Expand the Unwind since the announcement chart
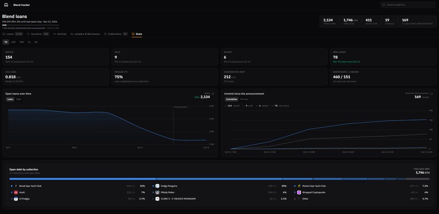This screenshot has width=439, height=214. tap(432, 94)
